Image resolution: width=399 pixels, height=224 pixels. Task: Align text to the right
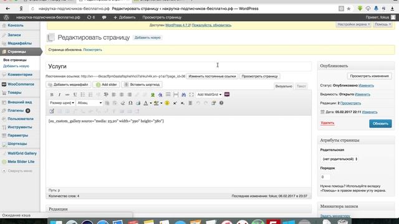coord(130,95)
